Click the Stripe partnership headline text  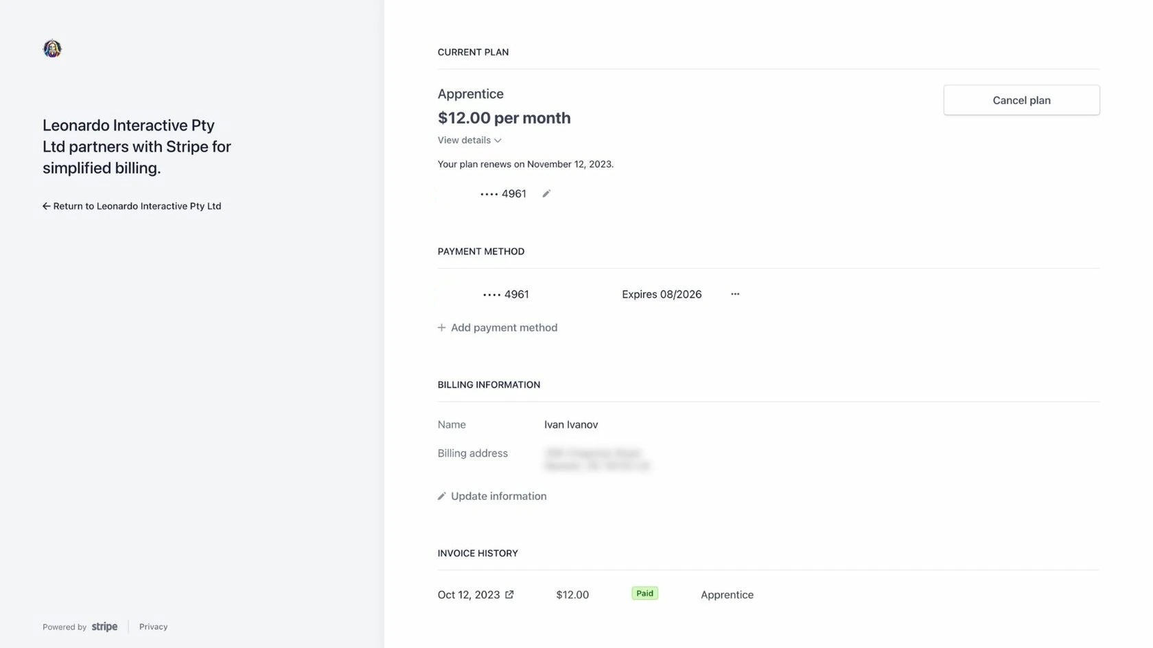click(137, 147)
